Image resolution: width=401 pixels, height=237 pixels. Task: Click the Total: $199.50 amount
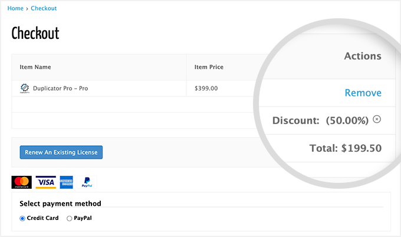click(346, 148)
